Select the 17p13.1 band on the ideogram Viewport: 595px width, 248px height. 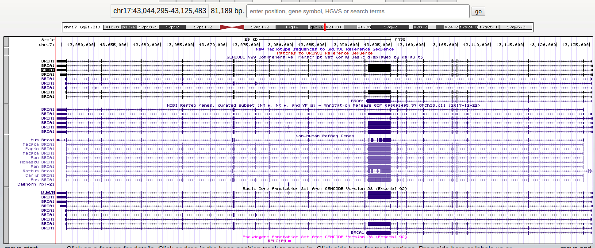click(148, 27)
